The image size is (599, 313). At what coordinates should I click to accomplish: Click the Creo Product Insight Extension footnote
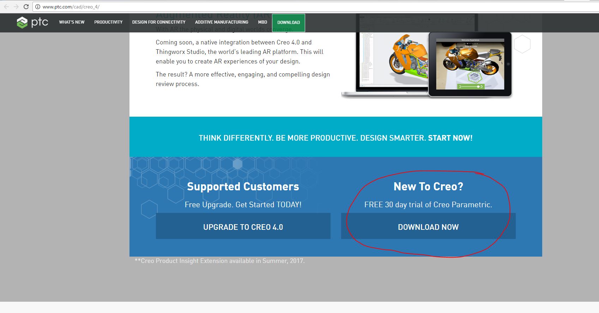pyautogui.click(x=219, y=261)
